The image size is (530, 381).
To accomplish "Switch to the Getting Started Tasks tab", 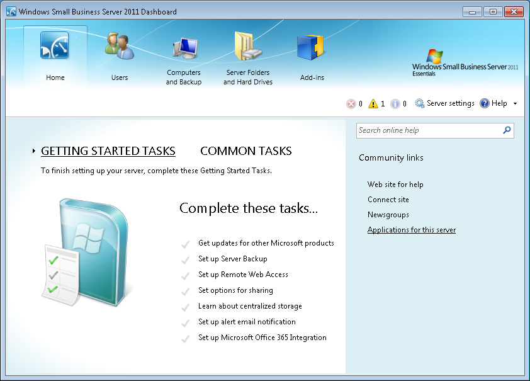I will pos(108,151).
